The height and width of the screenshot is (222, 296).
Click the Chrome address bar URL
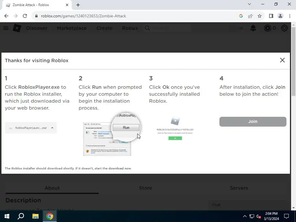click(x=84, y=16)
